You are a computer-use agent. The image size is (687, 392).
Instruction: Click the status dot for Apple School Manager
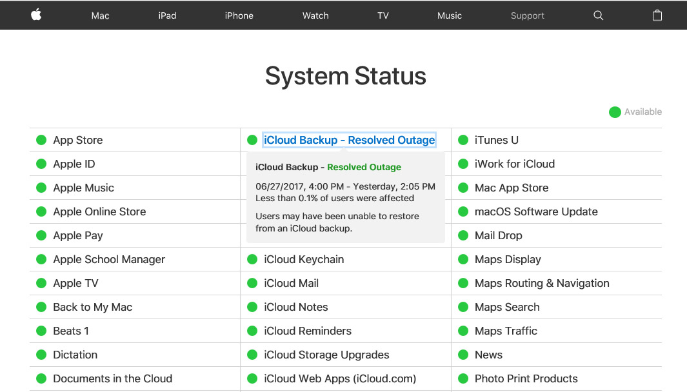tap(41, 259)
